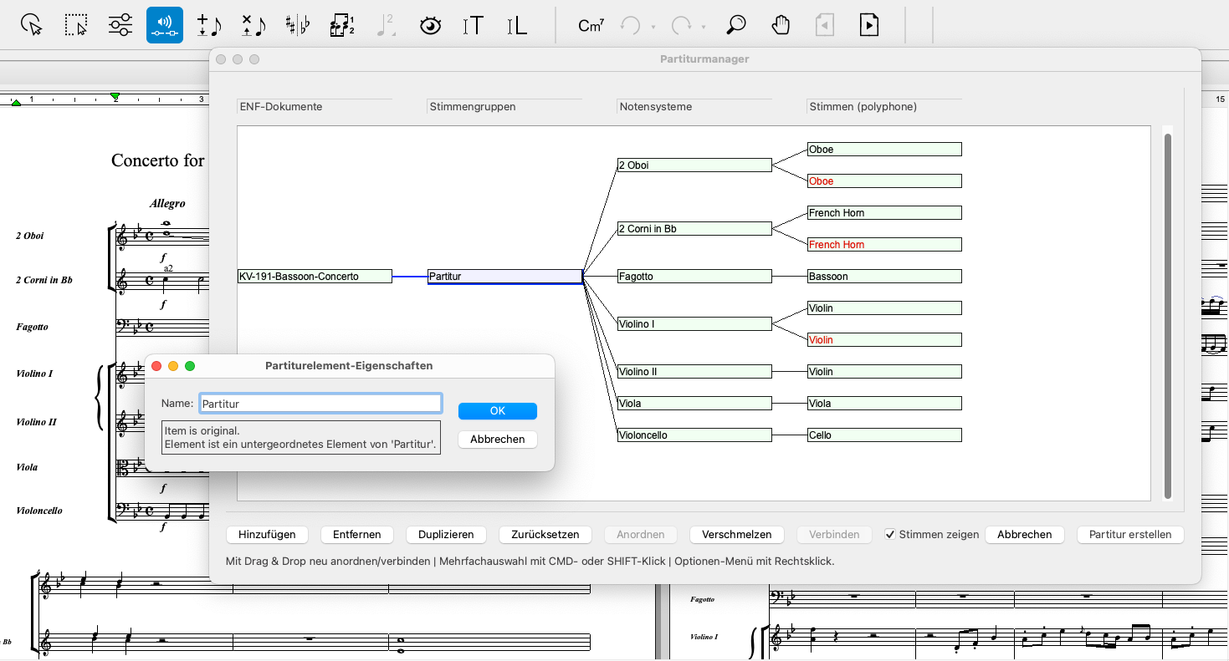Click the Name input field
This screenshot has height=661, width=1229.
(x=320, y=404)
